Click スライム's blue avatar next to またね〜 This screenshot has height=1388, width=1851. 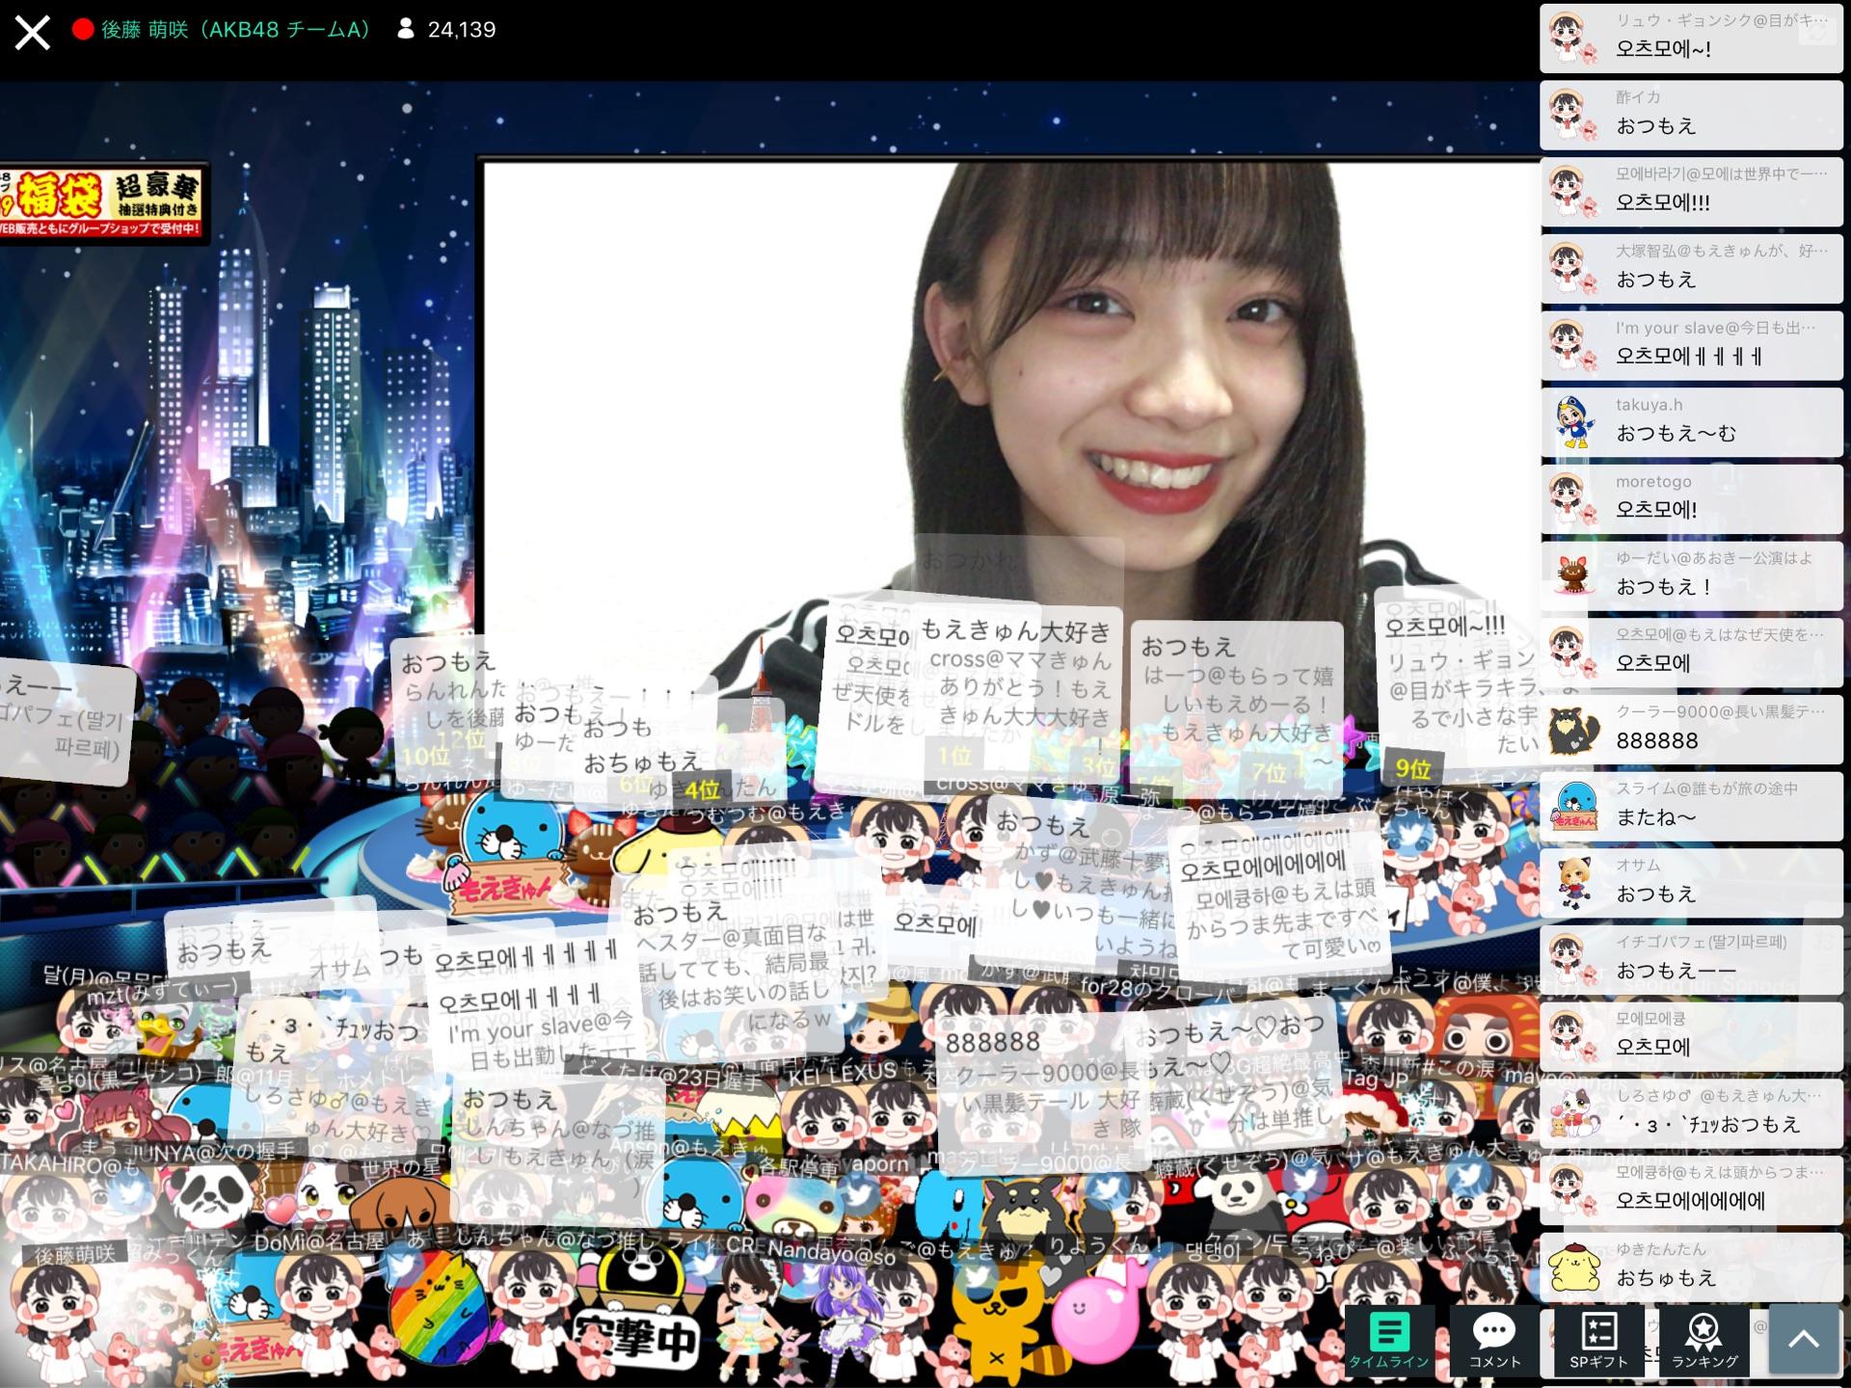[x=1572, y=805]
